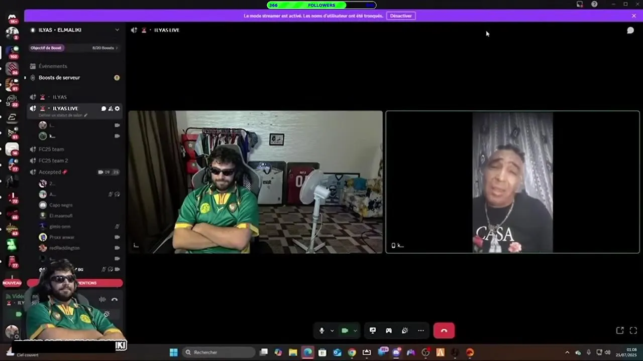Open Microsoft Store on the taskbar
The height and width of the screenshot is (361, 643).
323,352
